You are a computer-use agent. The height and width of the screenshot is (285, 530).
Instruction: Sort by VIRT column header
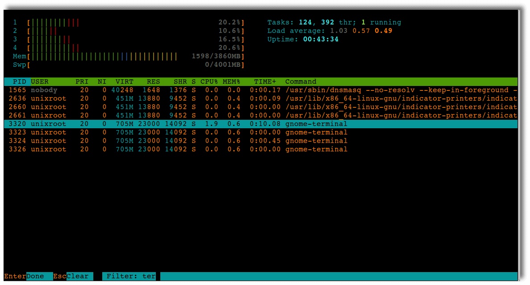[125, 81]
